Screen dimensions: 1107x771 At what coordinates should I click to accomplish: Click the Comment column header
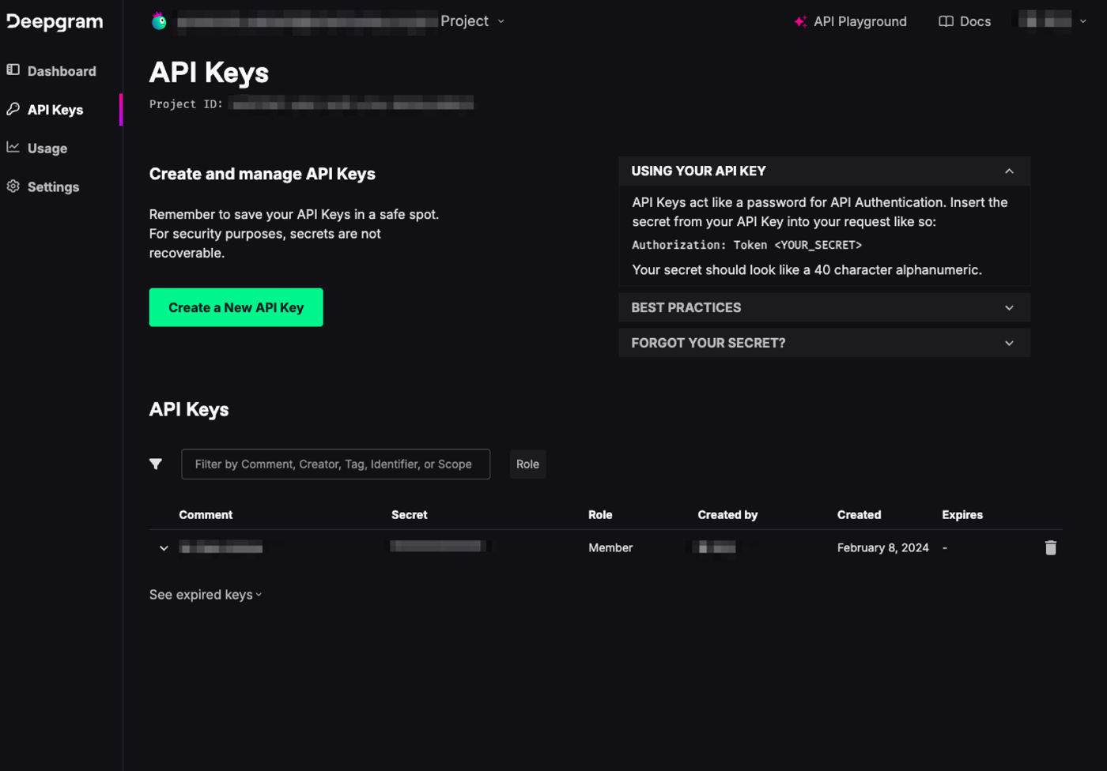(206, 515)
